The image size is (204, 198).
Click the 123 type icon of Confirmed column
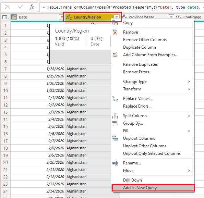(x=179, y=17)
